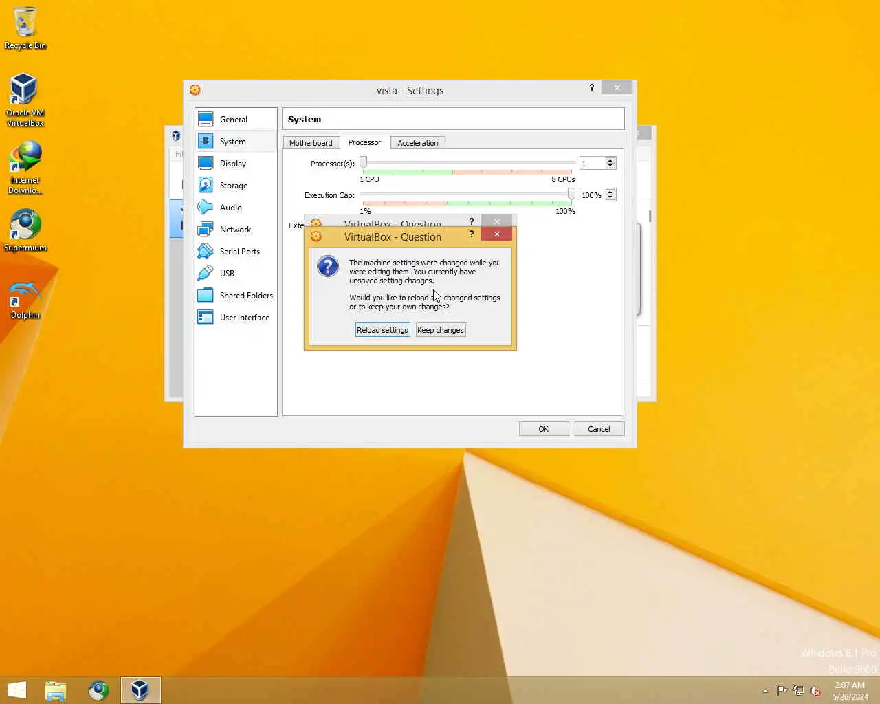Image resolution: width=880 pixels, height=704 pixels.
Task: Close the front VirtualBox Question dialog
Action: [x=496, y=234]
